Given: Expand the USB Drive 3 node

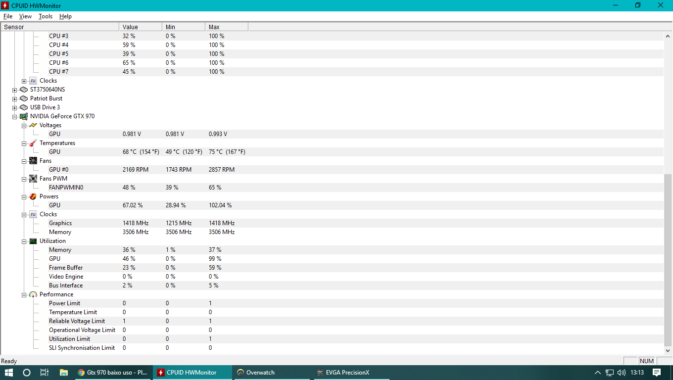Looking at the screenshot, I should click(15, 108).
